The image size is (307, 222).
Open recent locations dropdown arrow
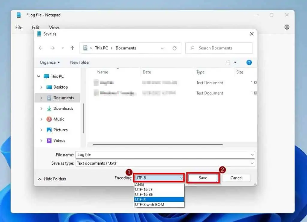(63, 48)
